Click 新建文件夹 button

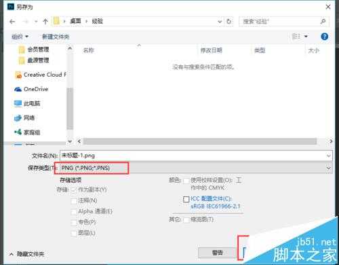click(56, 37)
